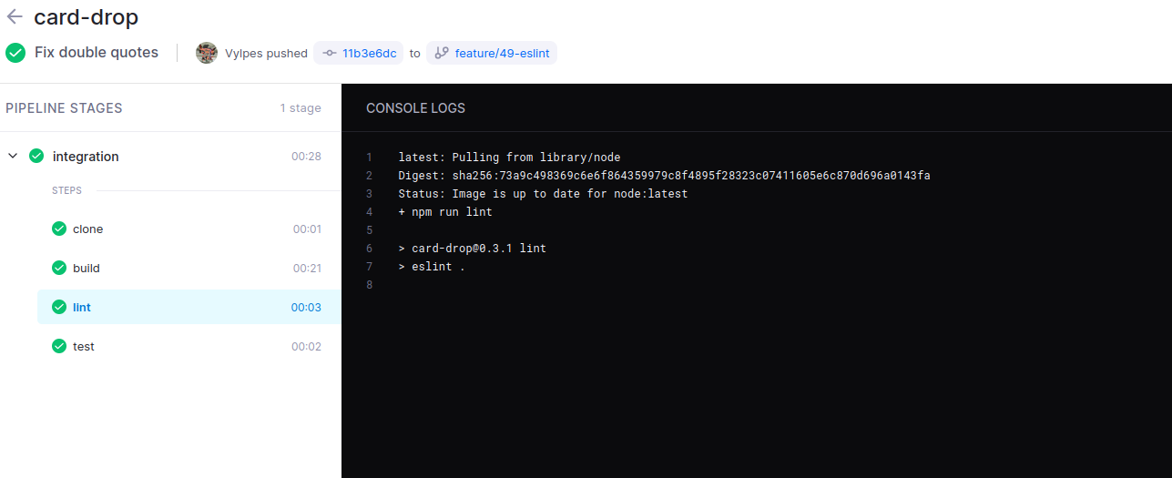Viewport: 1172px width, 478px height.
Task: Click the Digest sha256 log line
Action: 664,175
